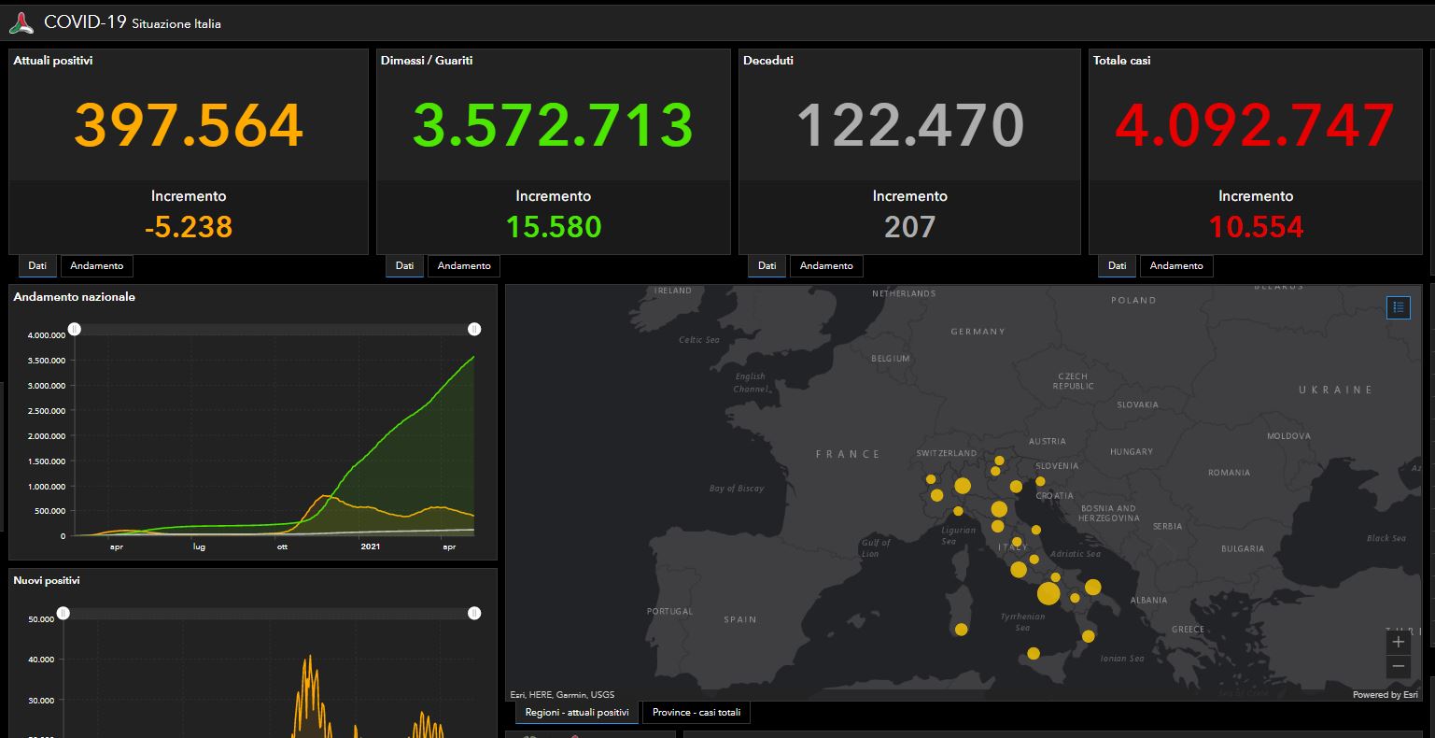Image resolution: width=1435 pixels, height=738 pixels.
Task: Click left range handle of Nuovi positivi chart
Action: point(63,613)
